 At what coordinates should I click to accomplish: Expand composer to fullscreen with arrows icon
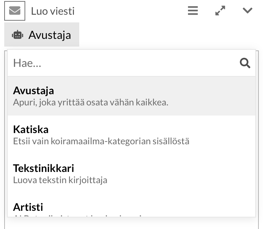pyautogui.click(x=220, y=11)
